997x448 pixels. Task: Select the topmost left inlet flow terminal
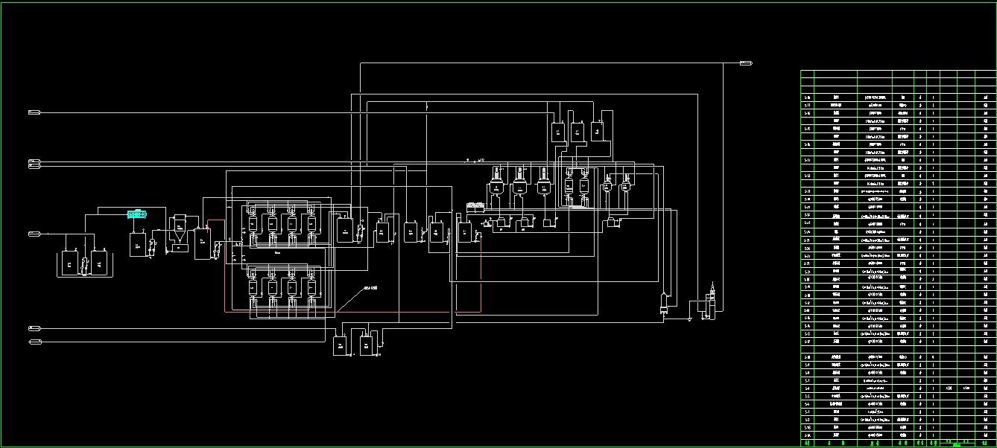click(x=34, y=112)
